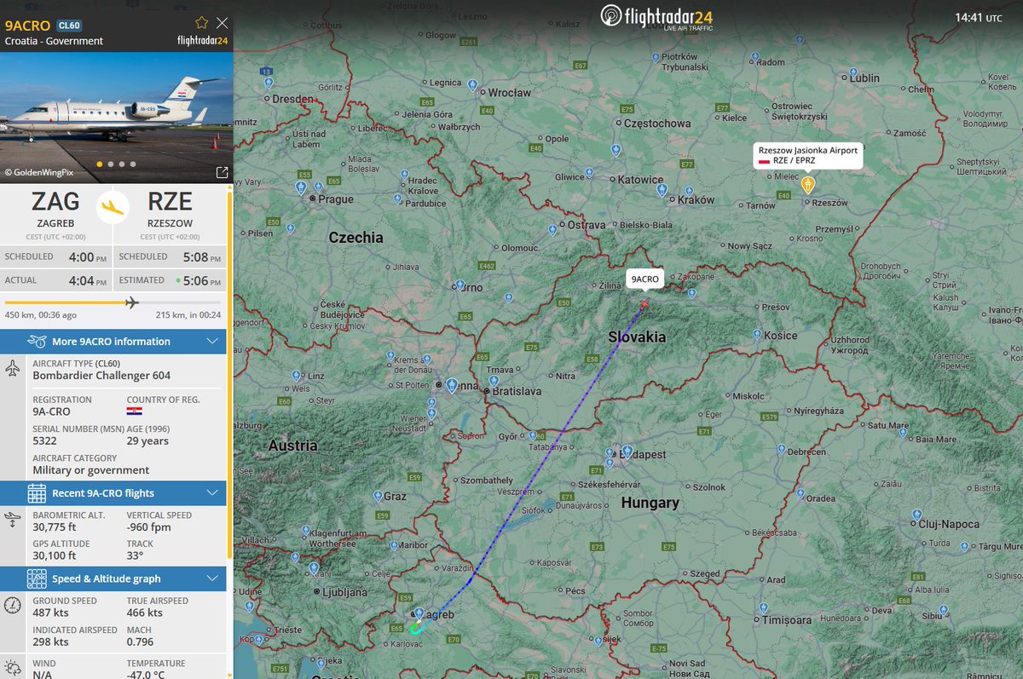This screenshot has height=679, width=1023.
Task: Expand the Recent 9A-CRO flights section
Action: tap(113, 493)
